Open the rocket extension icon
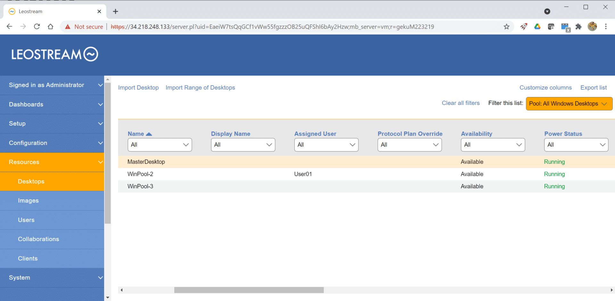615x301 pixels. [524, 27]
